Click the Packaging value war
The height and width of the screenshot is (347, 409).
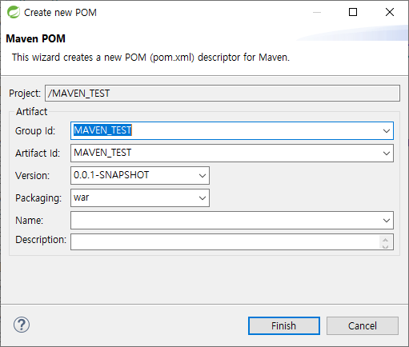pyautogui.click(x=81, y=197)
